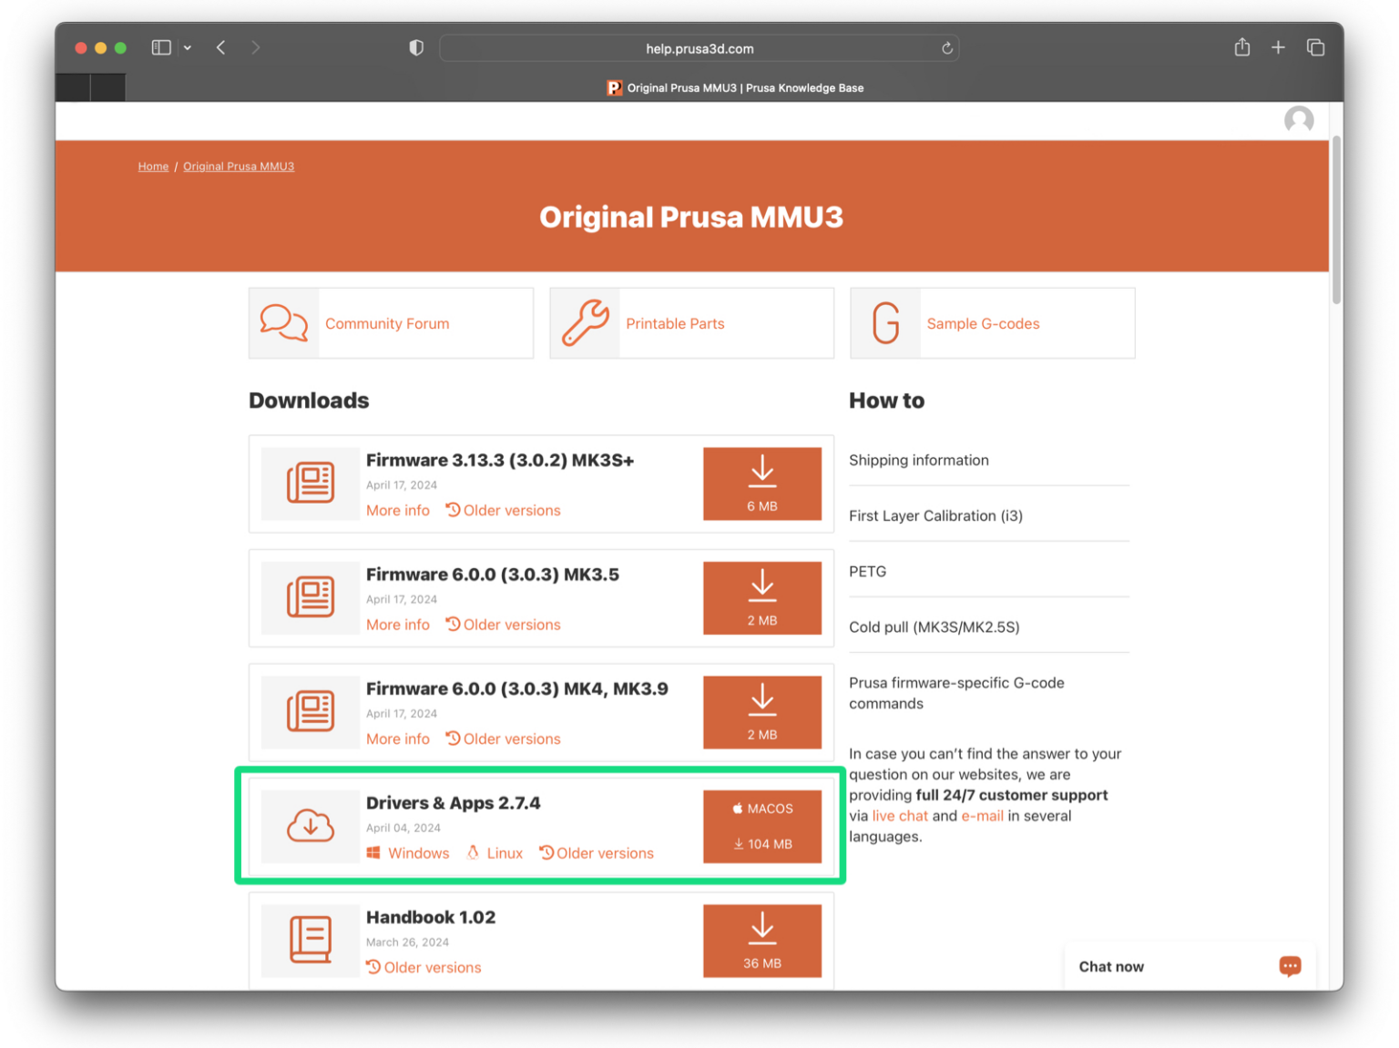
Task: Open the Community Forum icon
Action: point(283,323)
